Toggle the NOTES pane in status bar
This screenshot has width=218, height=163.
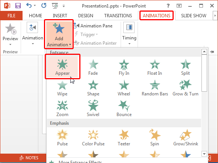pyautogui.click(x=29, y=158)
